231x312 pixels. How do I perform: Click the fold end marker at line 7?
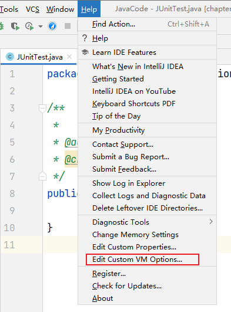[x=42, y=176]
